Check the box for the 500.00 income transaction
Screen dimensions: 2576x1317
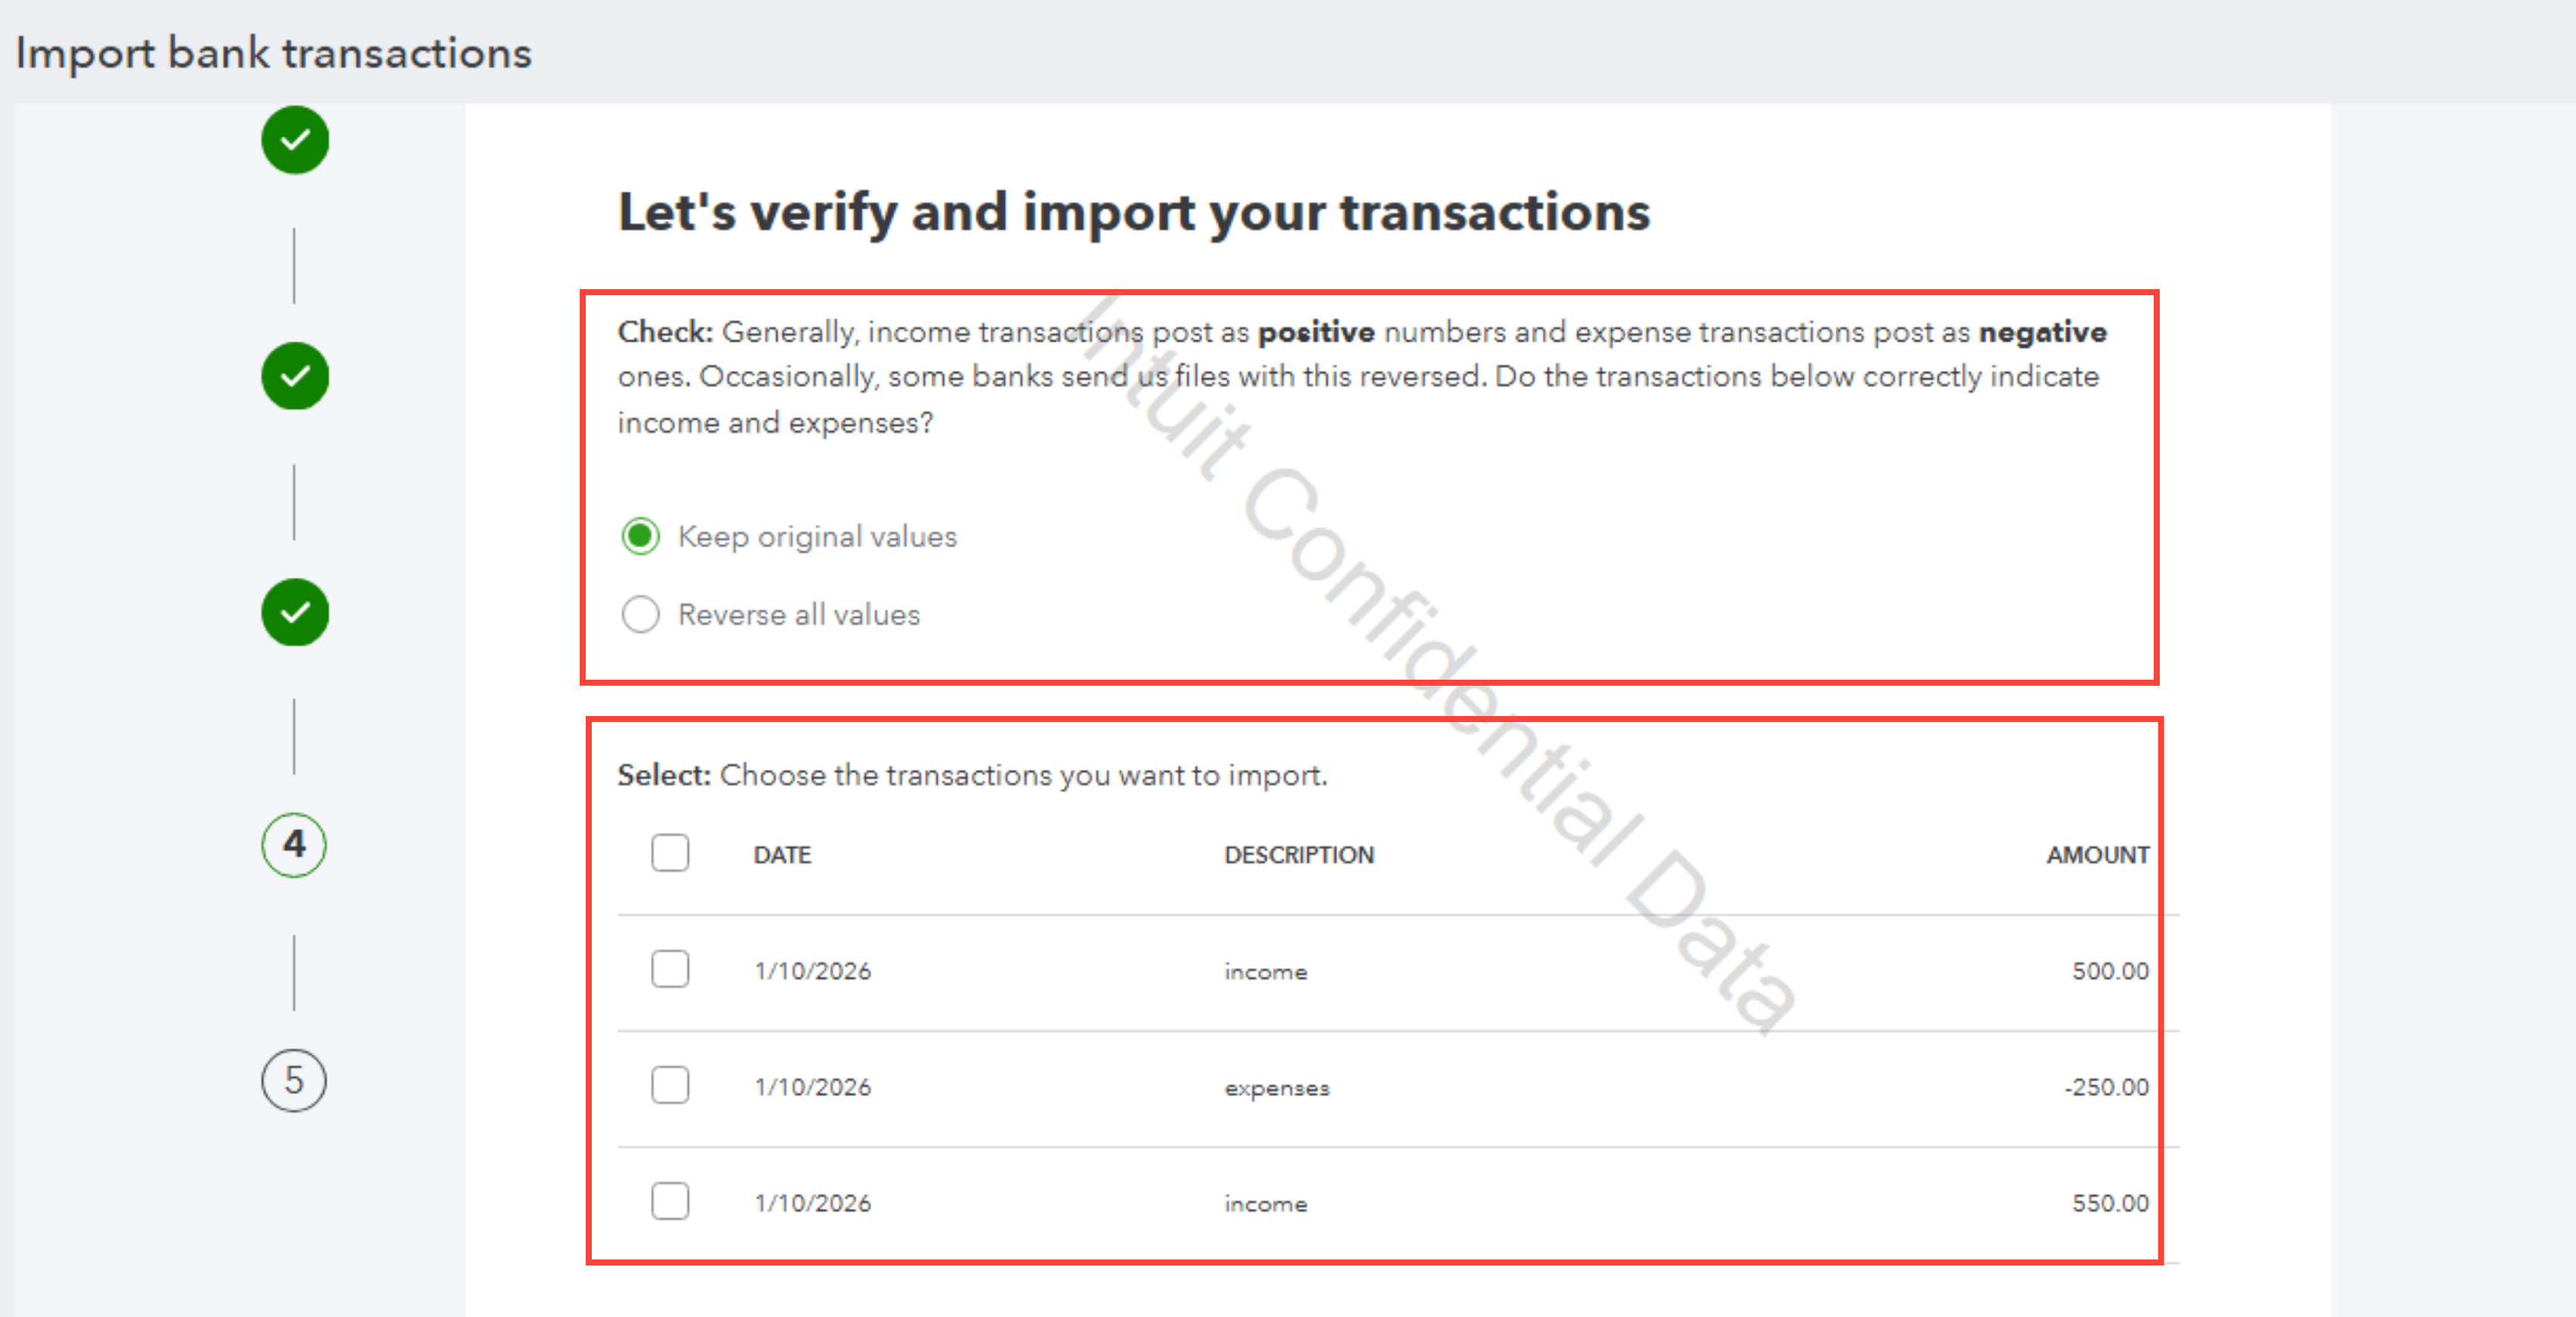(670, 969)
